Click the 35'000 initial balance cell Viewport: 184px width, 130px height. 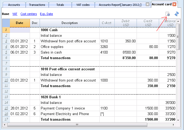[x=167, y=103]
